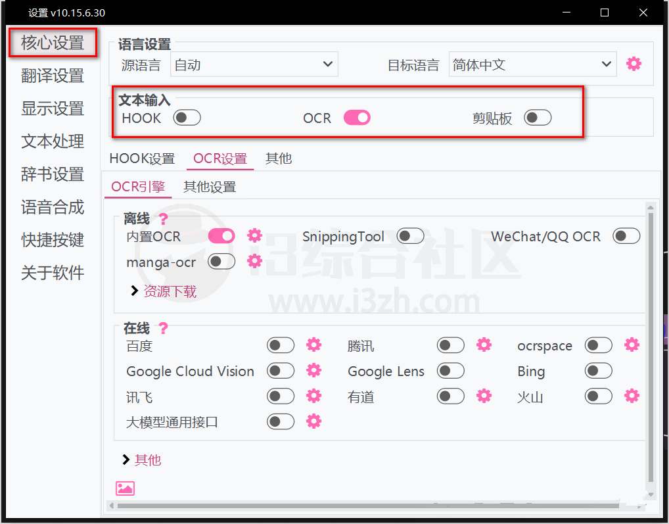
Task: Click the question mark icon beside 离线
Action: (x=162, y=218)
